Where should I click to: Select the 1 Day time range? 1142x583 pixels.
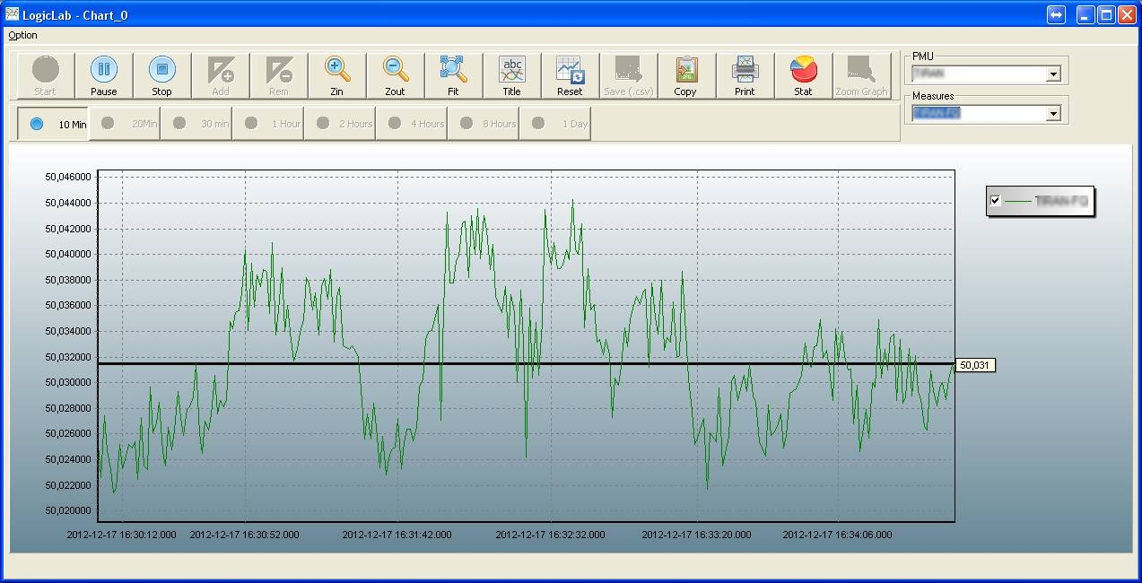point(554,124)
